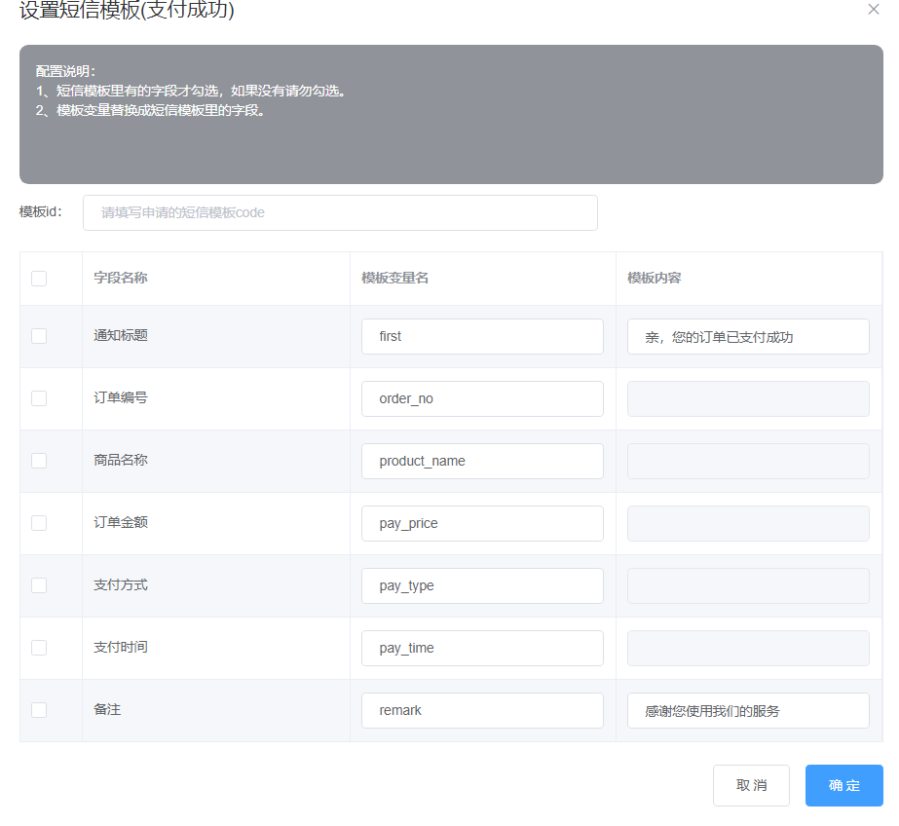Edit the 'pay_time' variable name field
The width and height of the screenshot is (899, 826).
[x=482, y=649]
